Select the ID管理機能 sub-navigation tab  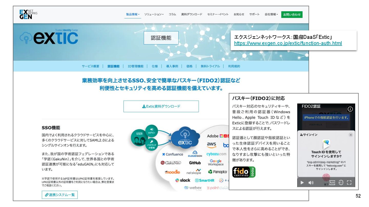pos(136,66)
